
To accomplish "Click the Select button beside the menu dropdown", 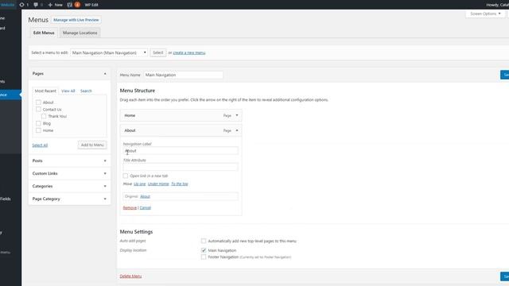I will click(158, 52).
